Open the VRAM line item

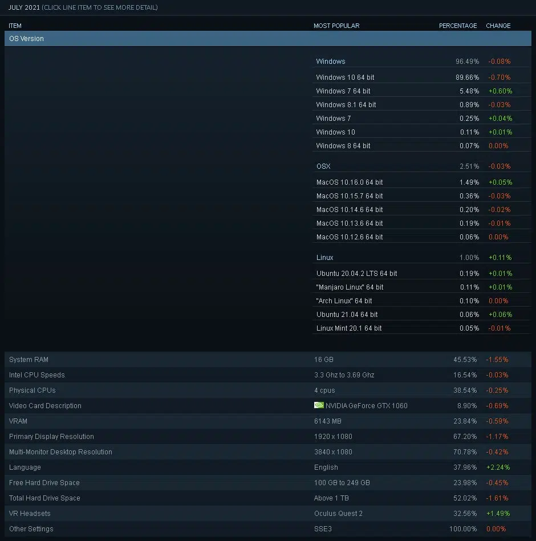268,421
